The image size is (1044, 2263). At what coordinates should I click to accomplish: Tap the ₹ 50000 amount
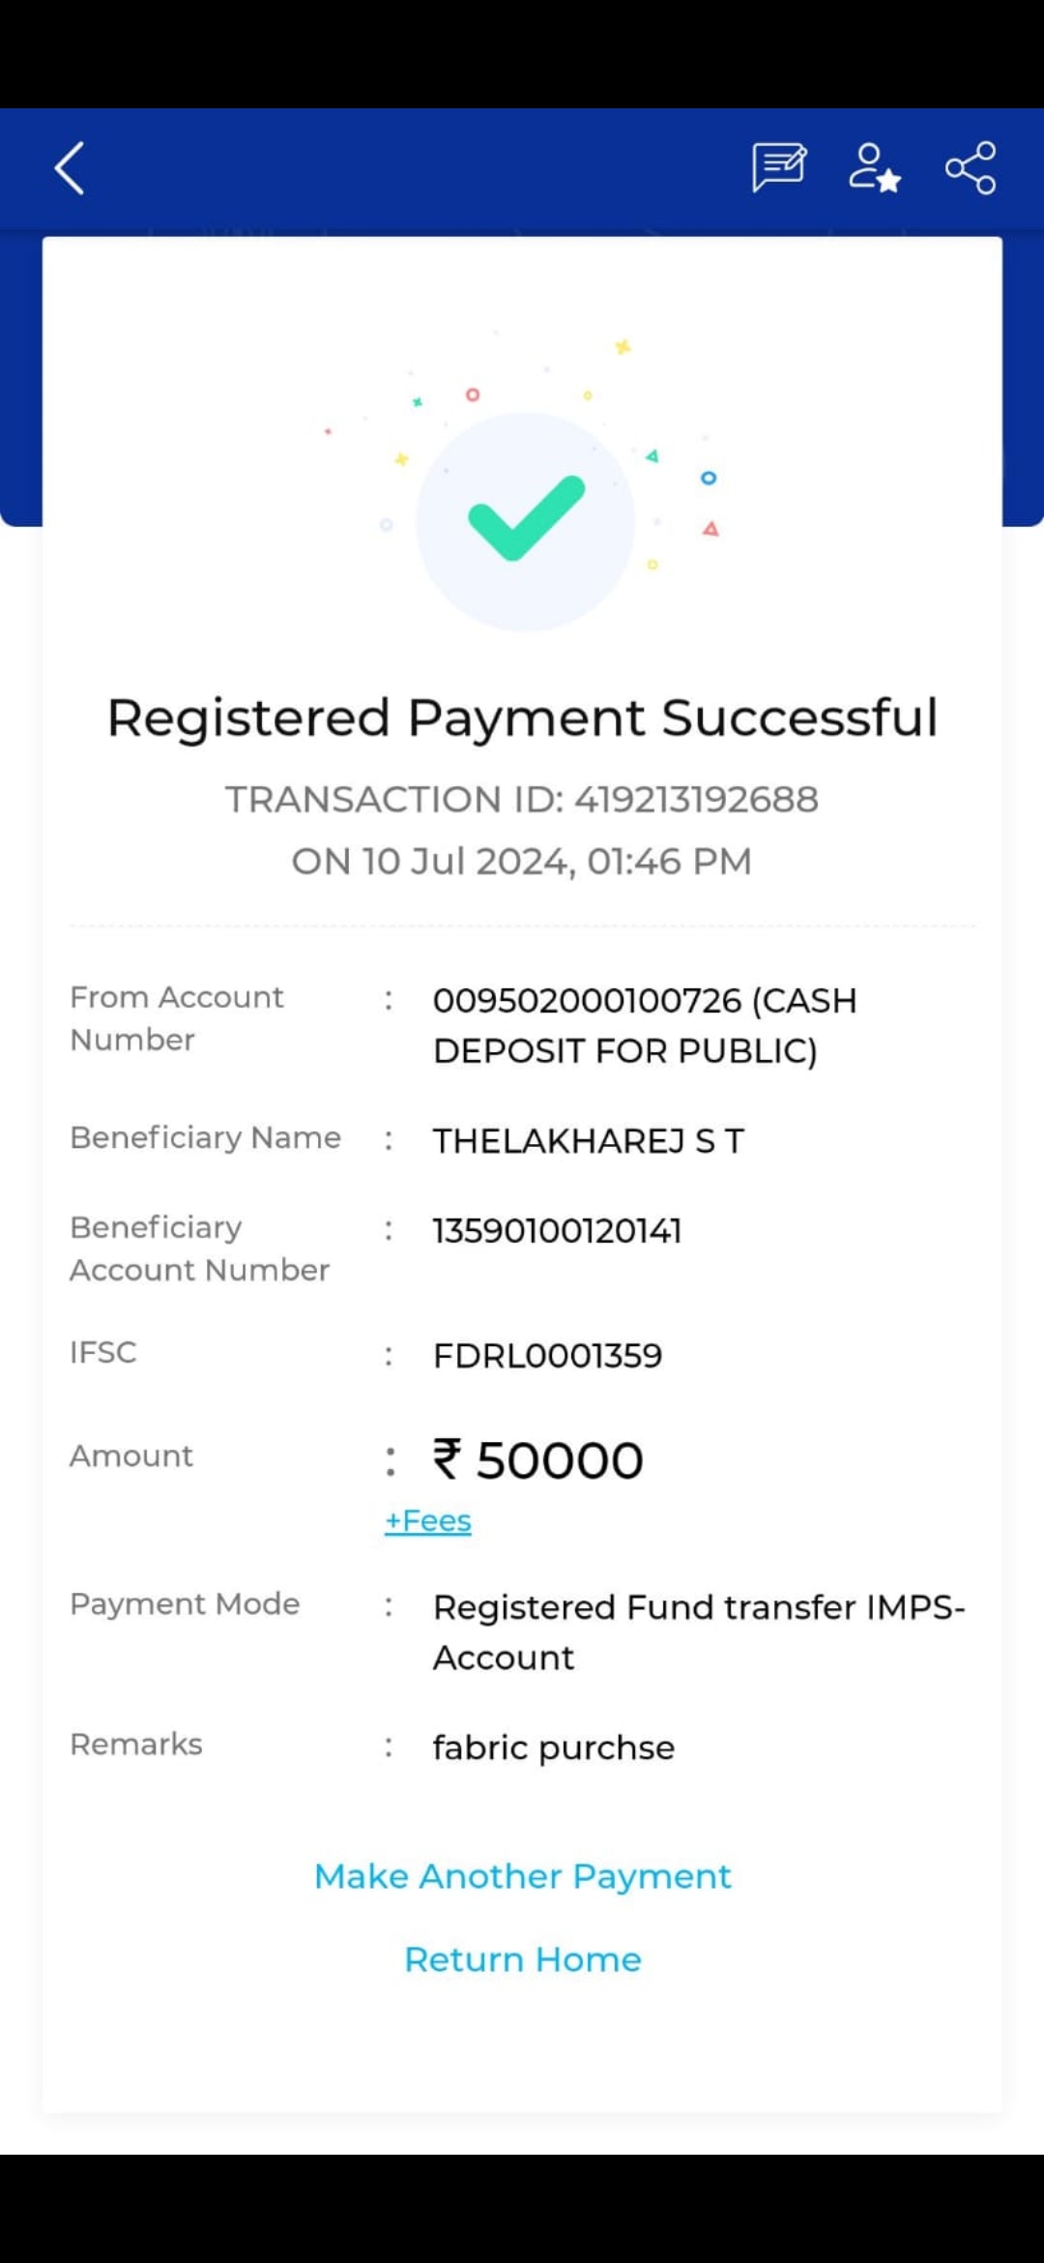[x=537, y=1459]
